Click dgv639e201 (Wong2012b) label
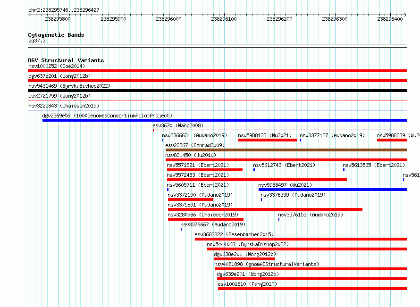 pos(248,274)
